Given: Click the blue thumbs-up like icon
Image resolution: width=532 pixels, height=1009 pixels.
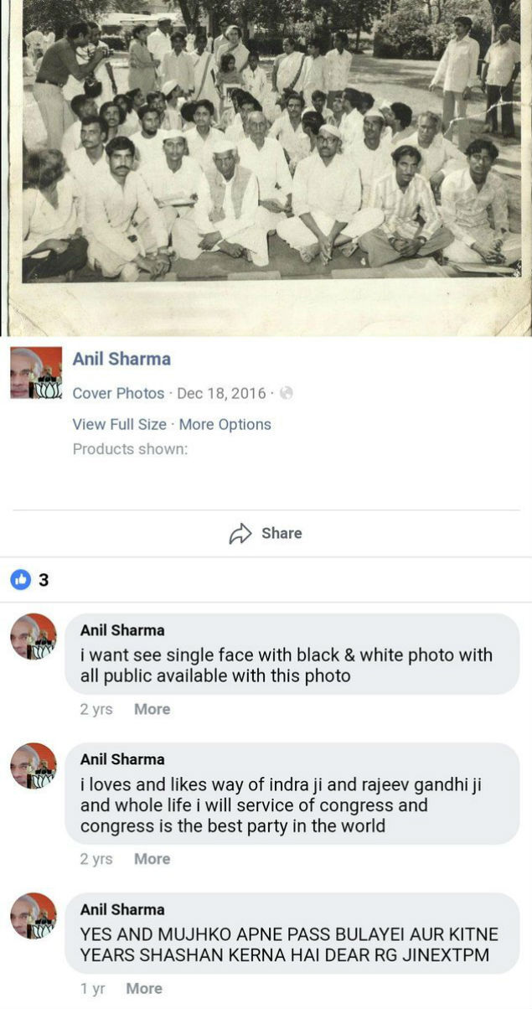Looking at the screenshot, I should point(20,579).
